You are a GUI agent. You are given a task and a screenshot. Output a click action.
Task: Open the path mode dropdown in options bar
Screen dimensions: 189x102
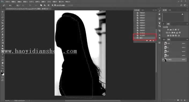pyautogui.click(x=12, y=5)
